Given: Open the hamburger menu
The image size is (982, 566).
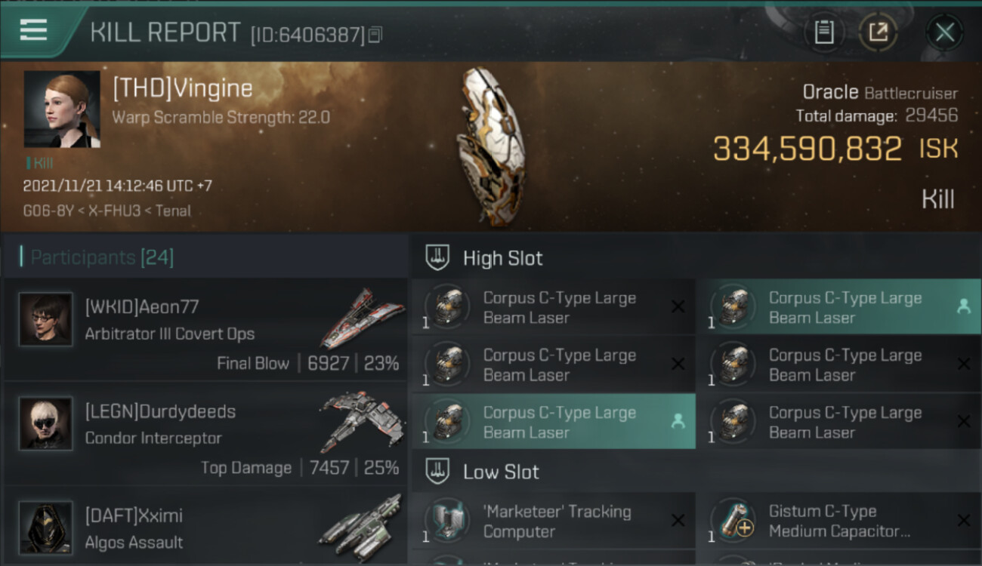Looking at the screenshot, I should (33, 30).
